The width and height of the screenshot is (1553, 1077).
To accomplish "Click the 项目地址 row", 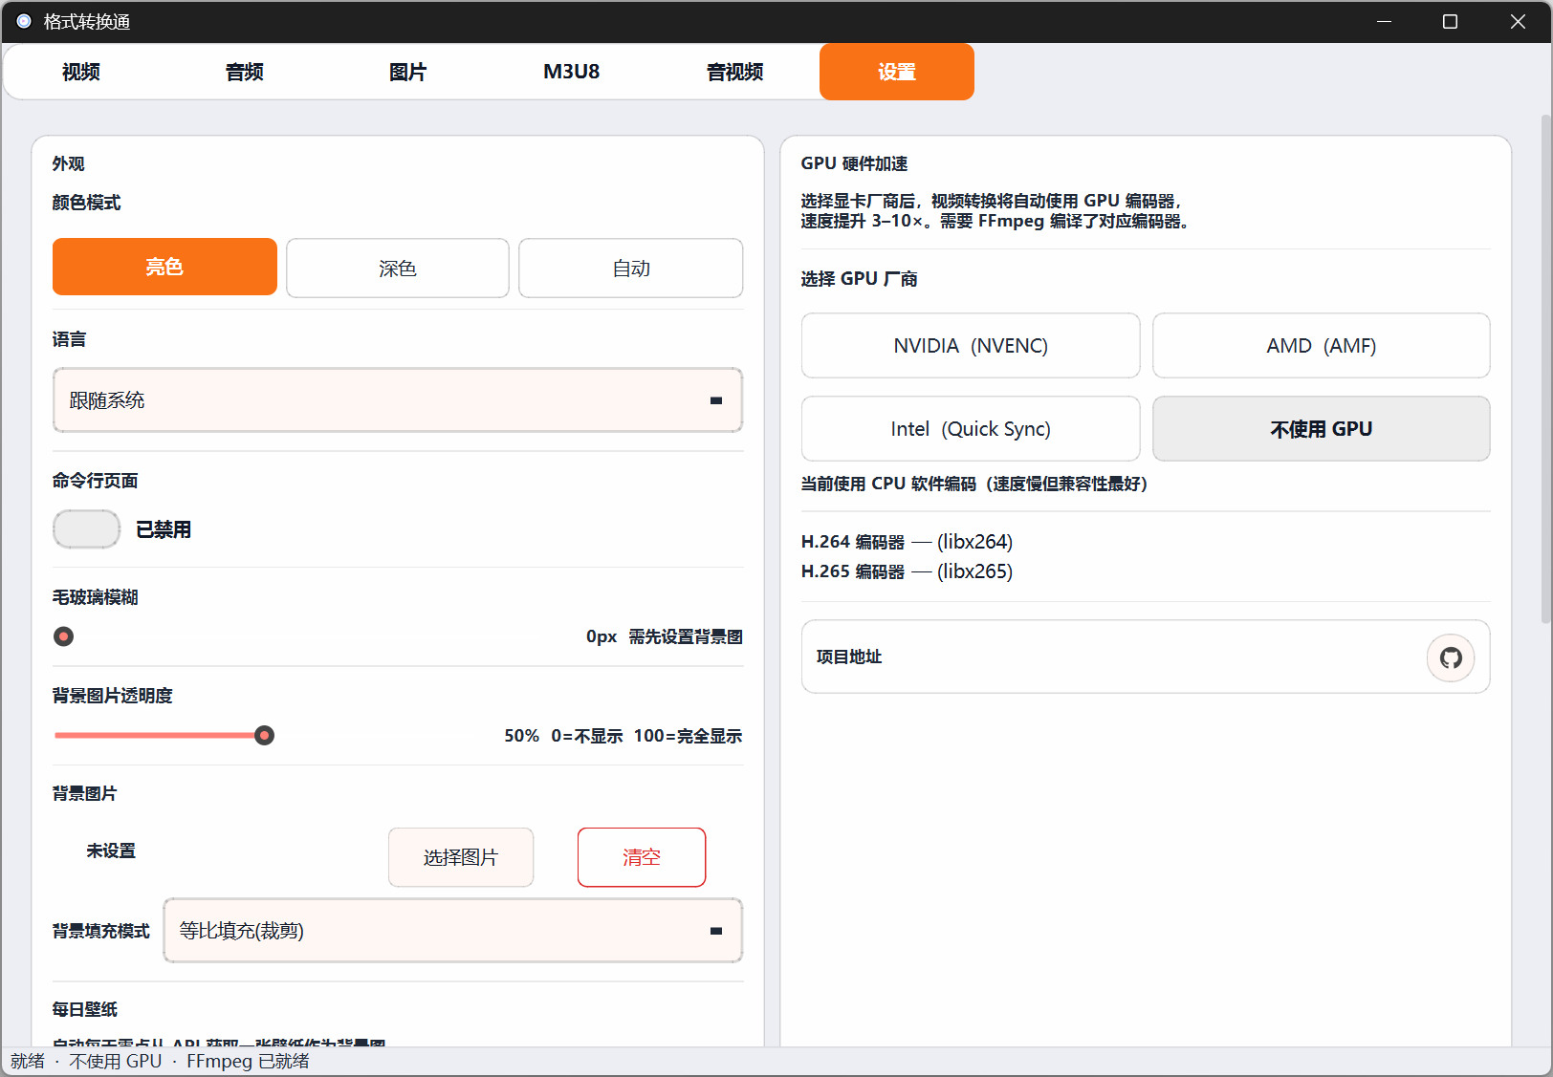I will click(x=1146, y=657).
